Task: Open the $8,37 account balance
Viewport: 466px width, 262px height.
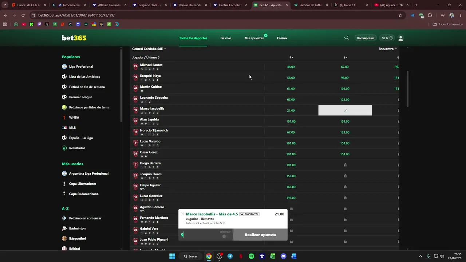Action: (x=387, y=38)
